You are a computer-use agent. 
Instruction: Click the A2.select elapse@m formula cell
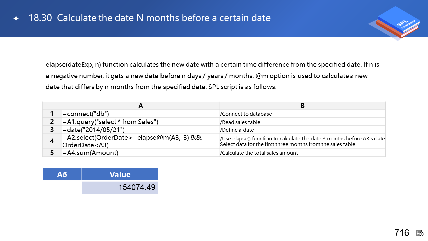click(132, 141)
